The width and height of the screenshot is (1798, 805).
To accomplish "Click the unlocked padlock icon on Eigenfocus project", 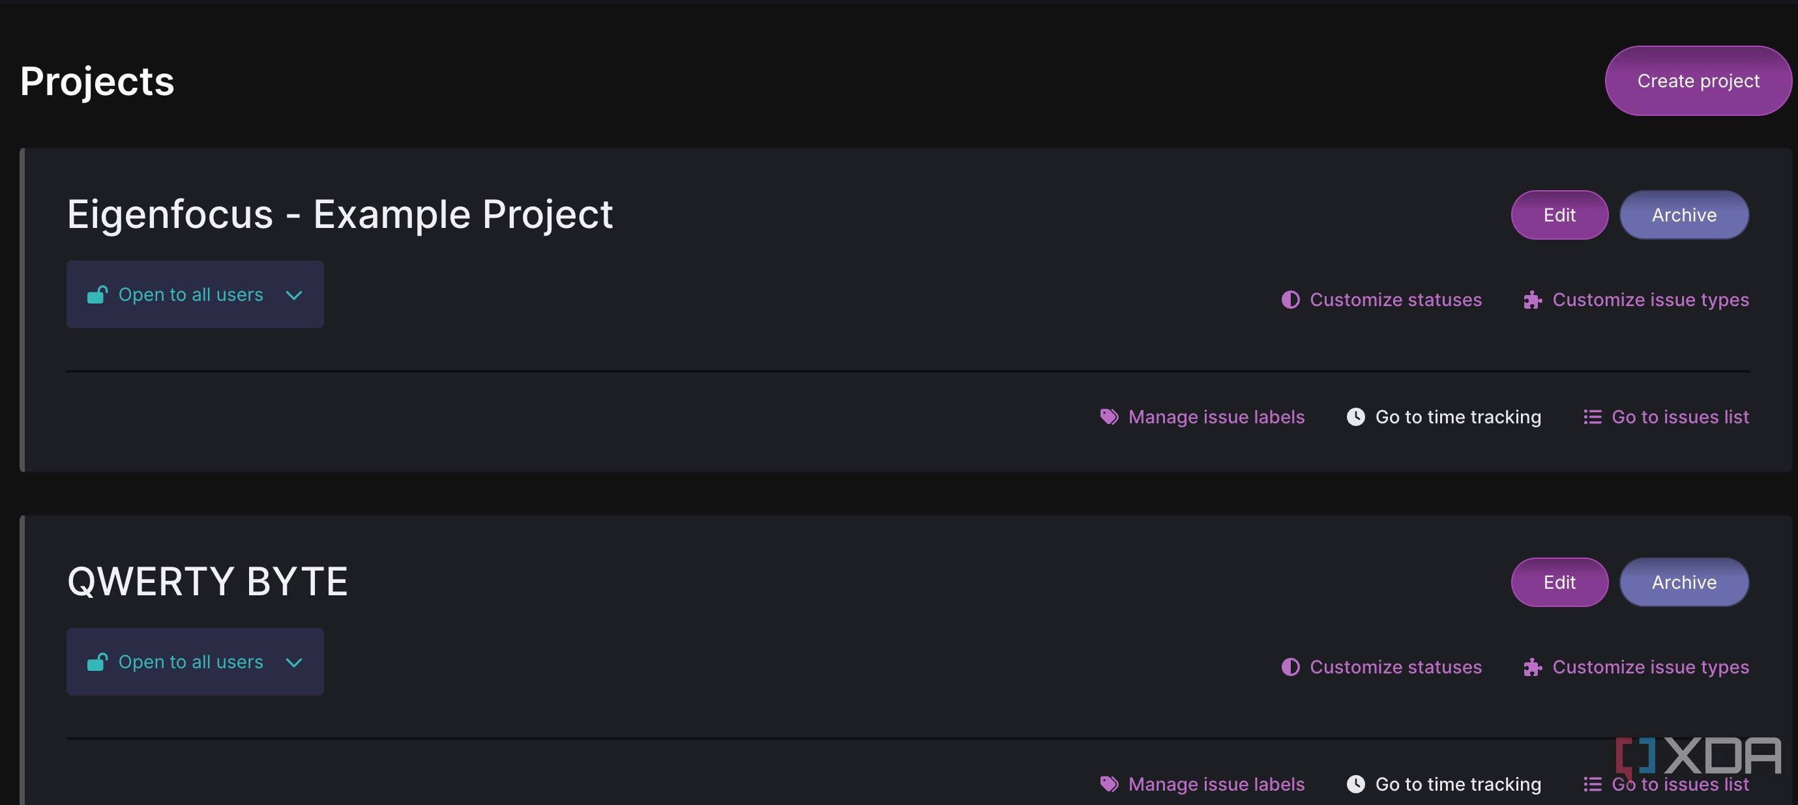I will click(97, 294).
